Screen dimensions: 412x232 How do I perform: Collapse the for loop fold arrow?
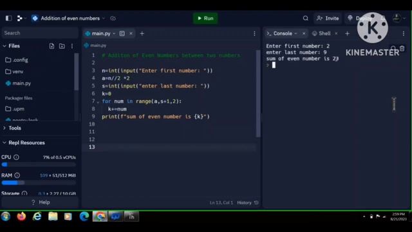click(x=98, y=102)
